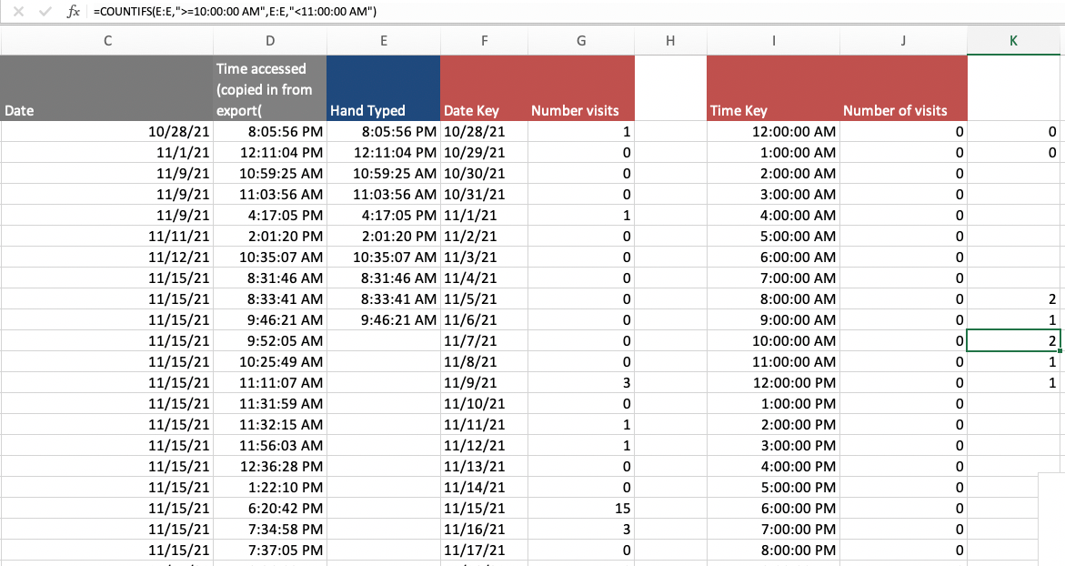Select the Number visits header cell
Screen dimensions: 1065x566
click(x=581, y=88)
